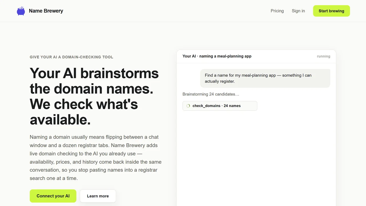Click the paragraph starting 'Naming a domain usually'
366x206 pixels.
coord(96,158)
